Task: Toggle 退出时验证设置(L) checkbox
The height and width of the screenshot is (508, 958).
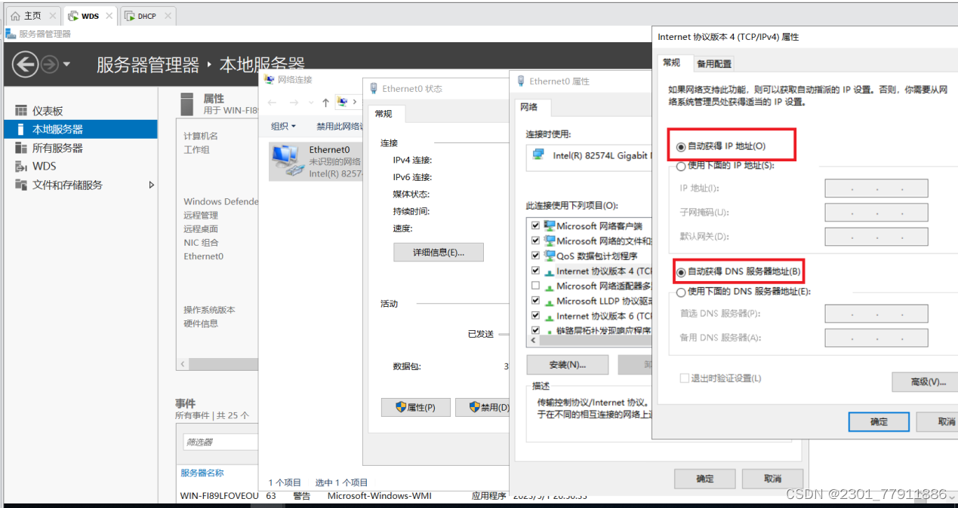Action: pyautogui.click(x=685, y=378)
